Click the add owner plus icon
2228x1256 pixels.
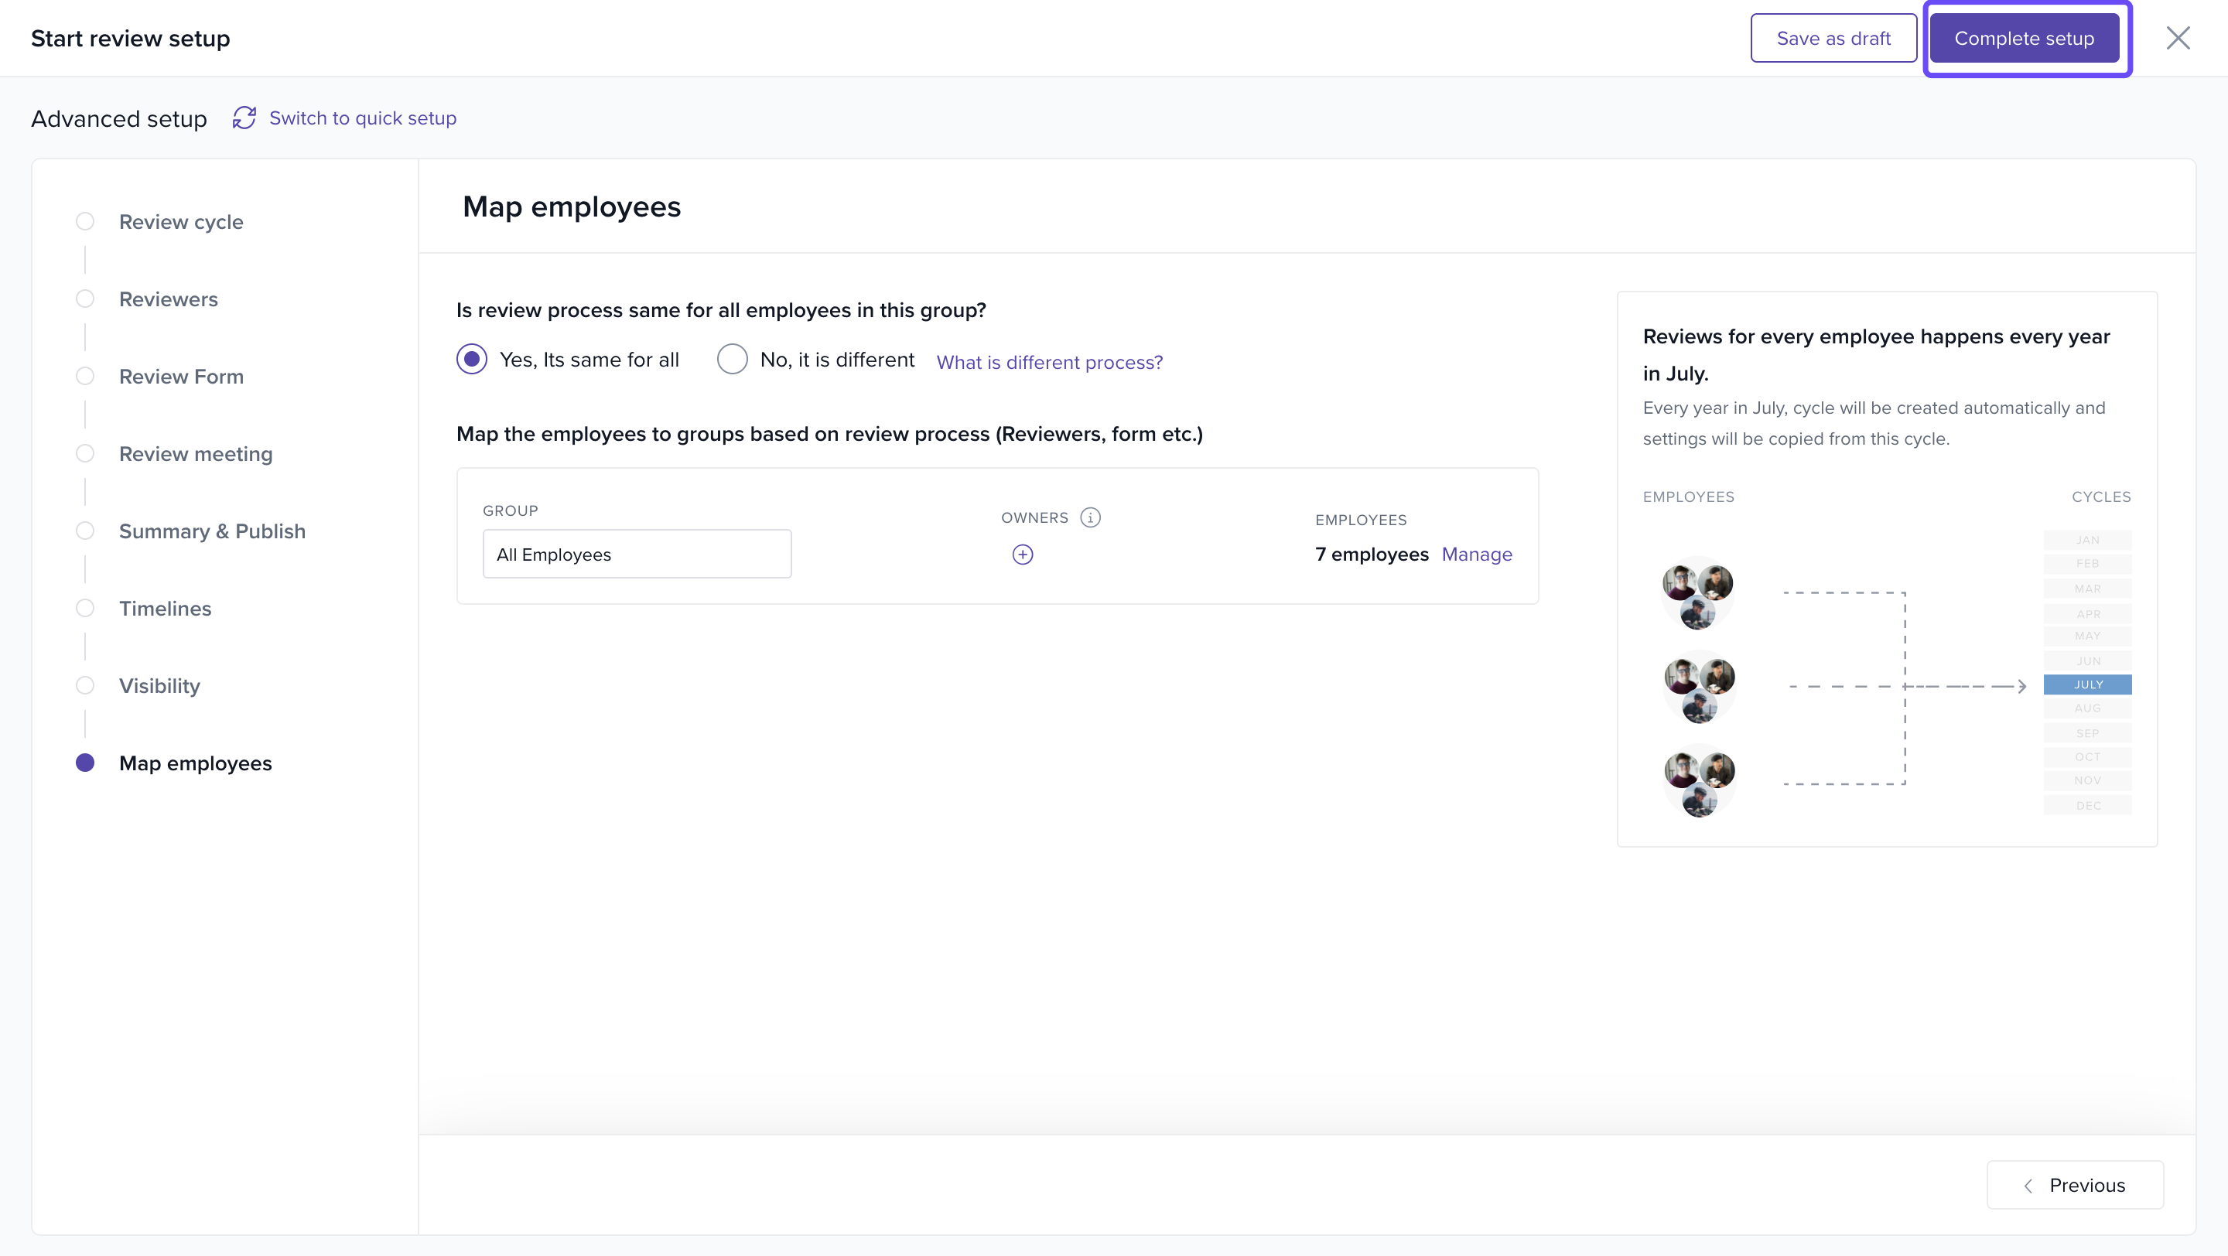[1022, 554]
